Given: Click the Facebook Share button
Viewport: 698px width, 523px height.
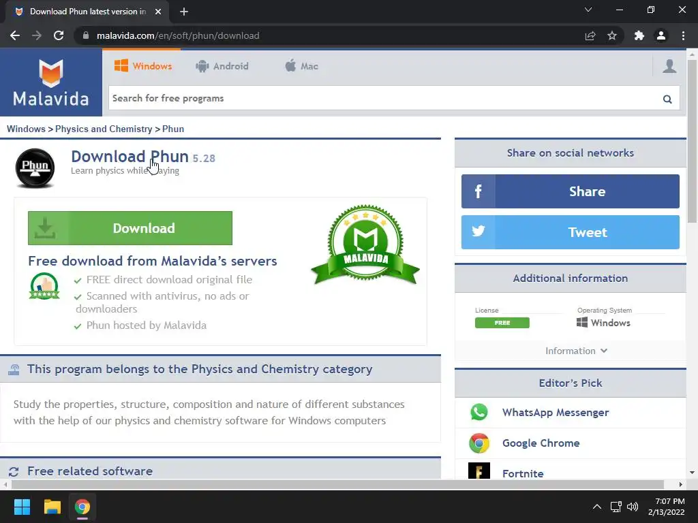Looking at the screenshot, I should tap(571, 191).
